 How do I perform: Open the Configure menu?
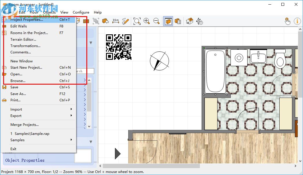[x=81, y=12]
